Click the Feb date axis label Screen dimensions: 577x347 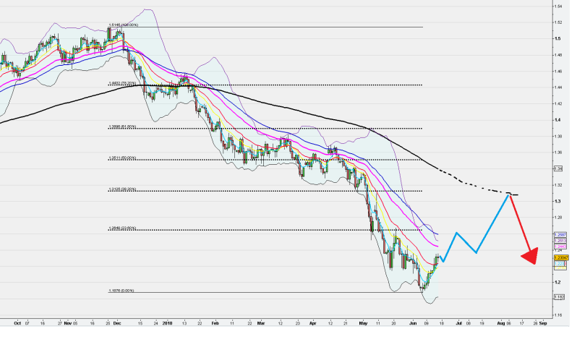(x=215, y=323)
